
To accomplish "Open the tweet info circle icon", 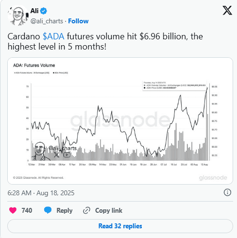I will click(x=227, y=192).
